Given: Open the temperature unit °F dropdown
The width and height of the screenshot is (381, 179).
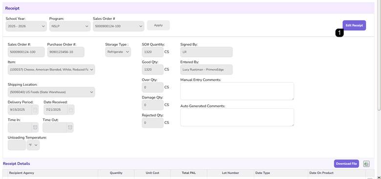Looking at the screenshot, I should [x=33, y=145].
